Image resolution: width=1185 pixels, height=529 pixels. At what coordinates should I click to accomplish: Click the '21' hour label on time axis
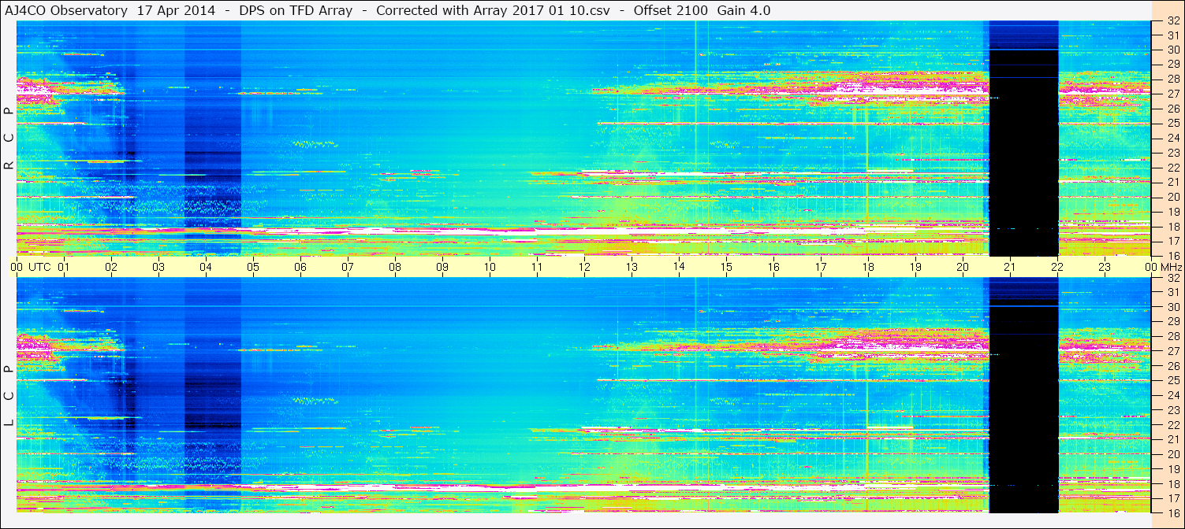click(1010, 267)
